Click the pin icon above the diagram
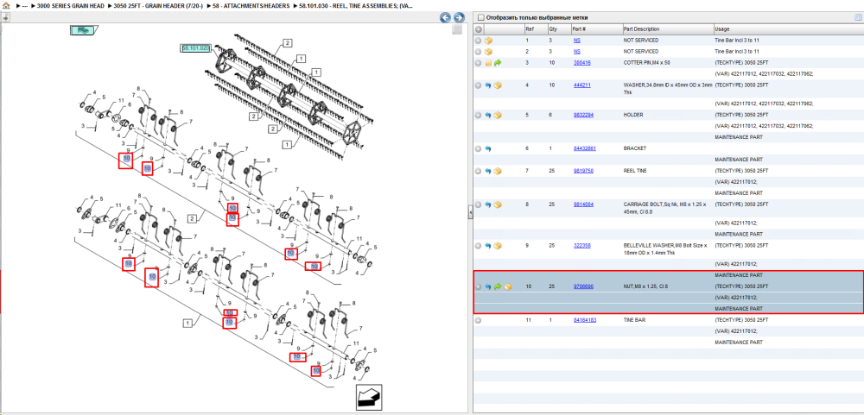Screen dimensions: 864x415 (x=5, y=17)
